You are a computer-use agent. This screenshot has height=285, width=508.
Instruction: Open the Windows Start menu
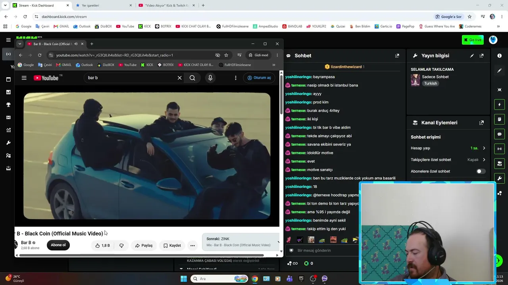click(x=184, y=279)
